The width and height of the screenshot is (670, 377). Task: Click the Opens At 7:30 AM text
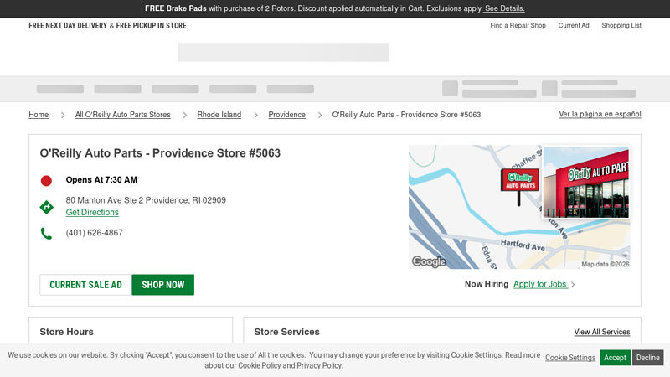(101, 180)
